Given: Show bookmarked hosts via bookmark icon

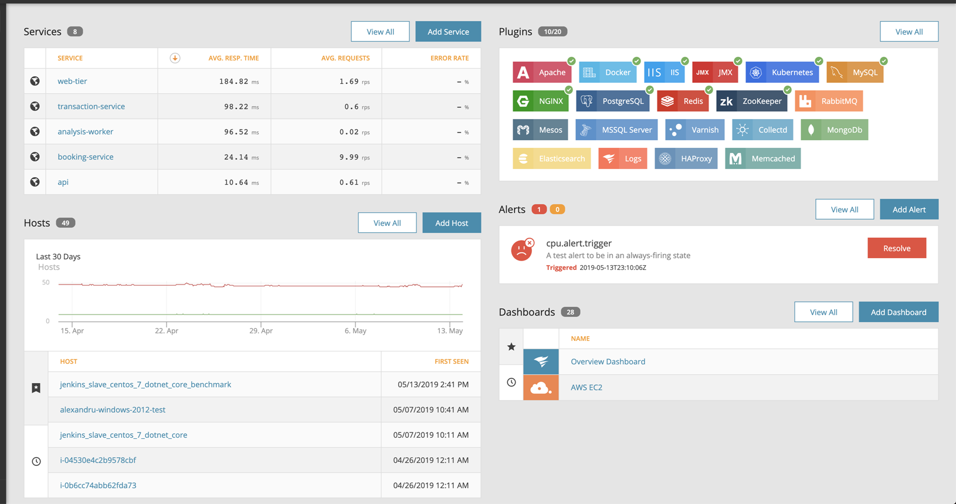Looking at the screenshot, I should click(36, 388).
